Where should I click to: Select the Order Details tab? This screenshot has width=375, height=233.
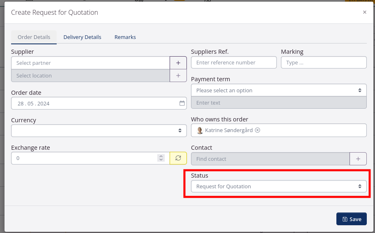[x=34, y=37]
